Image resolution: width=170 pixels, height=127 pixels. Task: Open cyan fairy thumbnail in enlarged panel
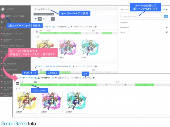76,101
